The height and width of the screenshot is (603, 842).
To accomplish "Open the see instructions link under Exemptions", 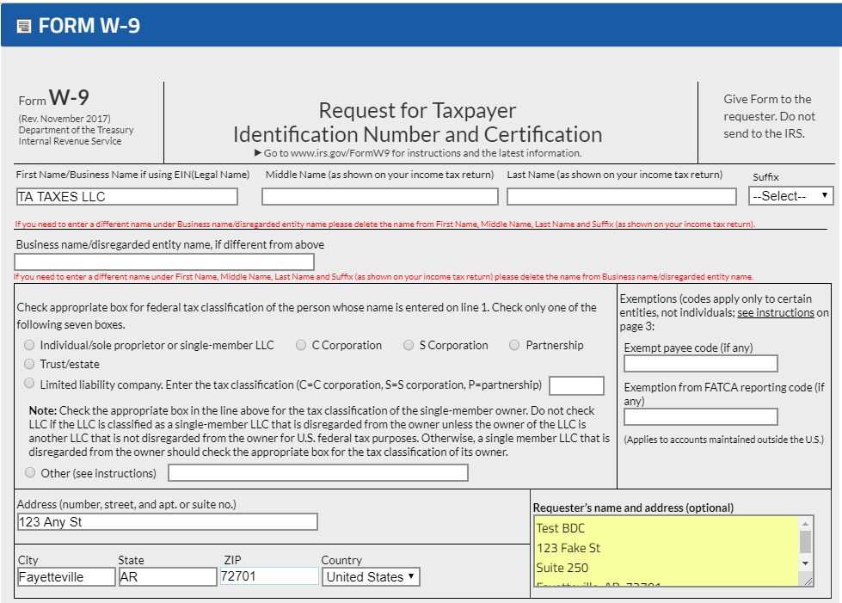I will tap(776, 312).
